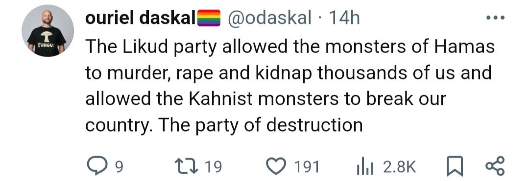Open the @odaskal handle link
The image size is (529, 181).
click(x=269, y=18)
